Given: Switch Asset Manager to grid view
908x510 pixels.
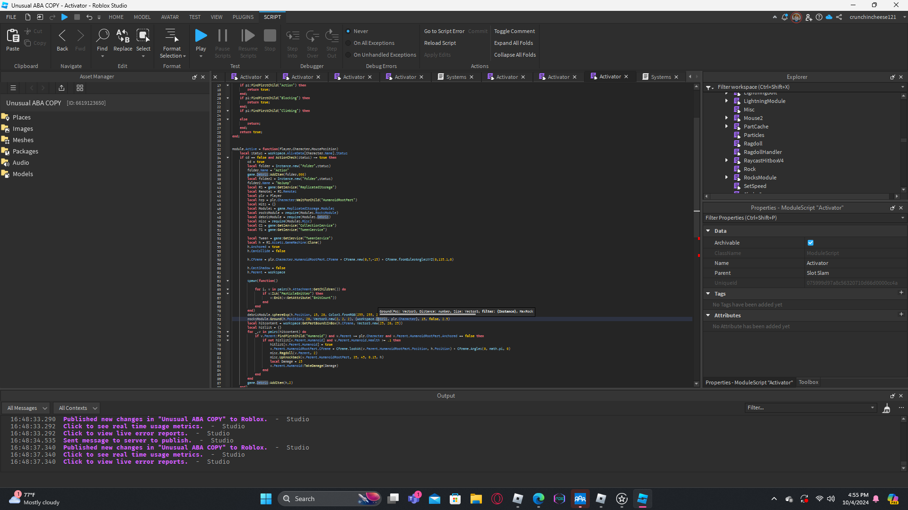Looking at the screenshot, I should pyautogui.click(x=80, y=88).
